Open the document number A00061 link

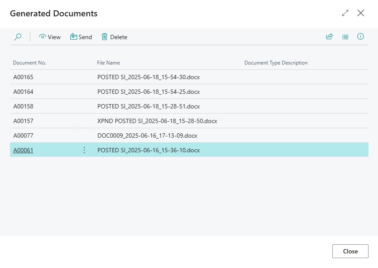23,150
